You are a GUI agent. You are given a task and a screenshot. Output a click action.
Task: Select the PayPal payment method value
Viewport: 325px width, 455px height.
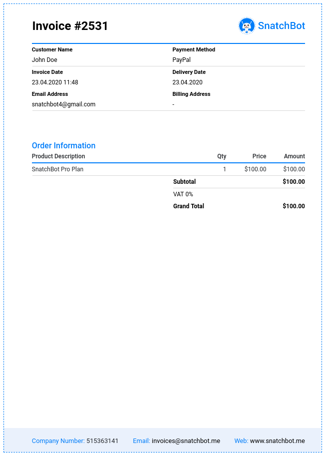[x=182, y=60]
